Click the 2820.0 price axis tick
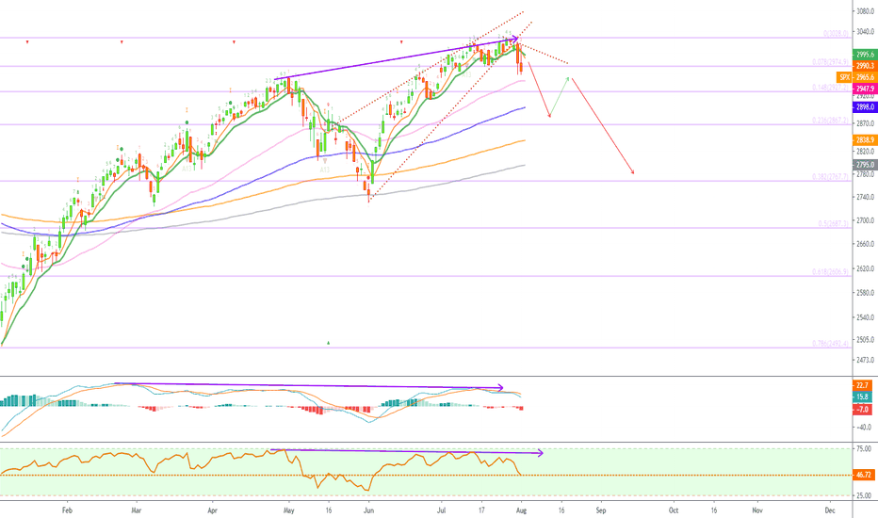The width and height of the screenshot is (878, 518). coord(865,152)
